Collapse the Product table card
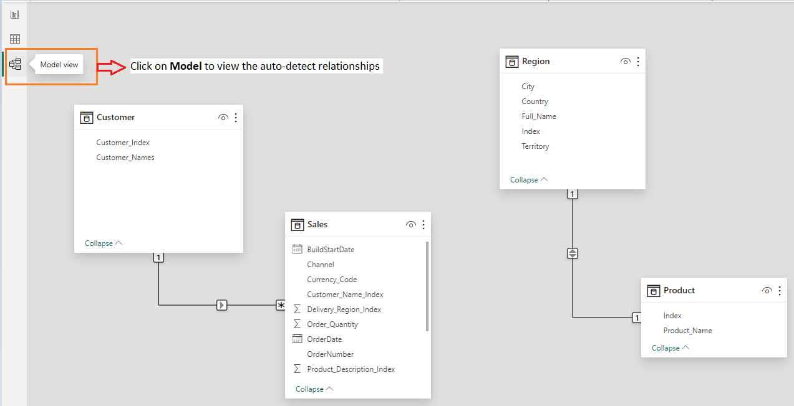 click(671, 348)
